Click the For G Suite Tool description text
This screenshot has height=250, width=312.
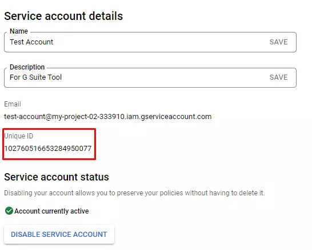click(35, 77)
